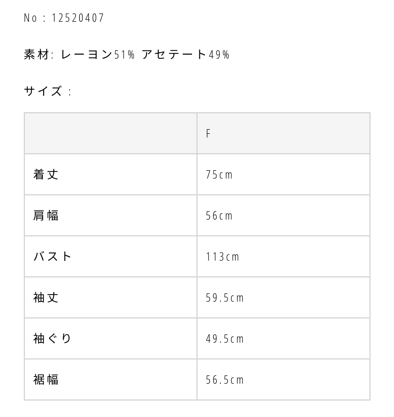394x417 pixels.
Task: Click the 裾幅 row label
Action: click(46, 380)
